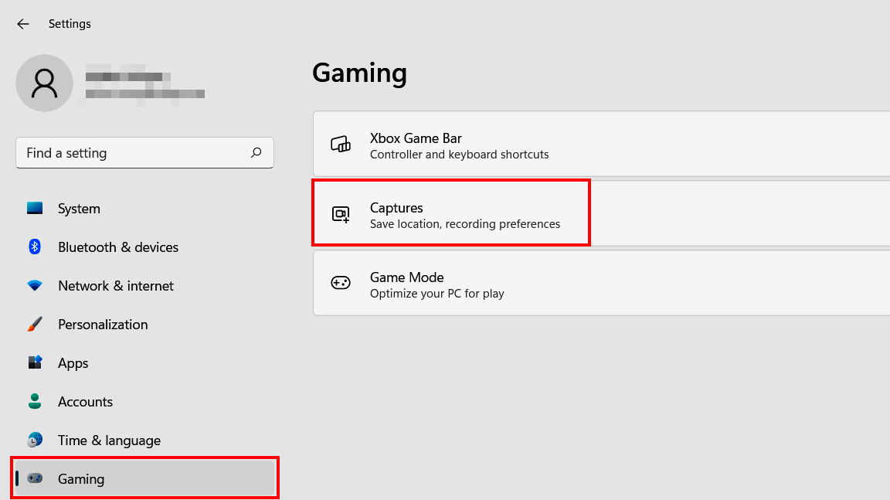Image resolution: width=890 pixels, height=500 pixels.
Task: Click the Settings title text
Action: coord(70,24)
